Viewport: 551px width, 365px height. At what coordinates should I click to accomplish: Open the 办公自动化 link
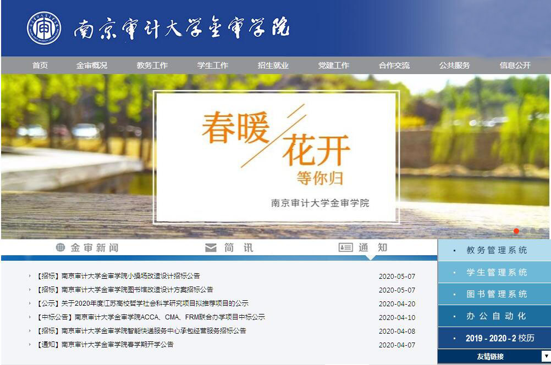(x=494, y=316)
